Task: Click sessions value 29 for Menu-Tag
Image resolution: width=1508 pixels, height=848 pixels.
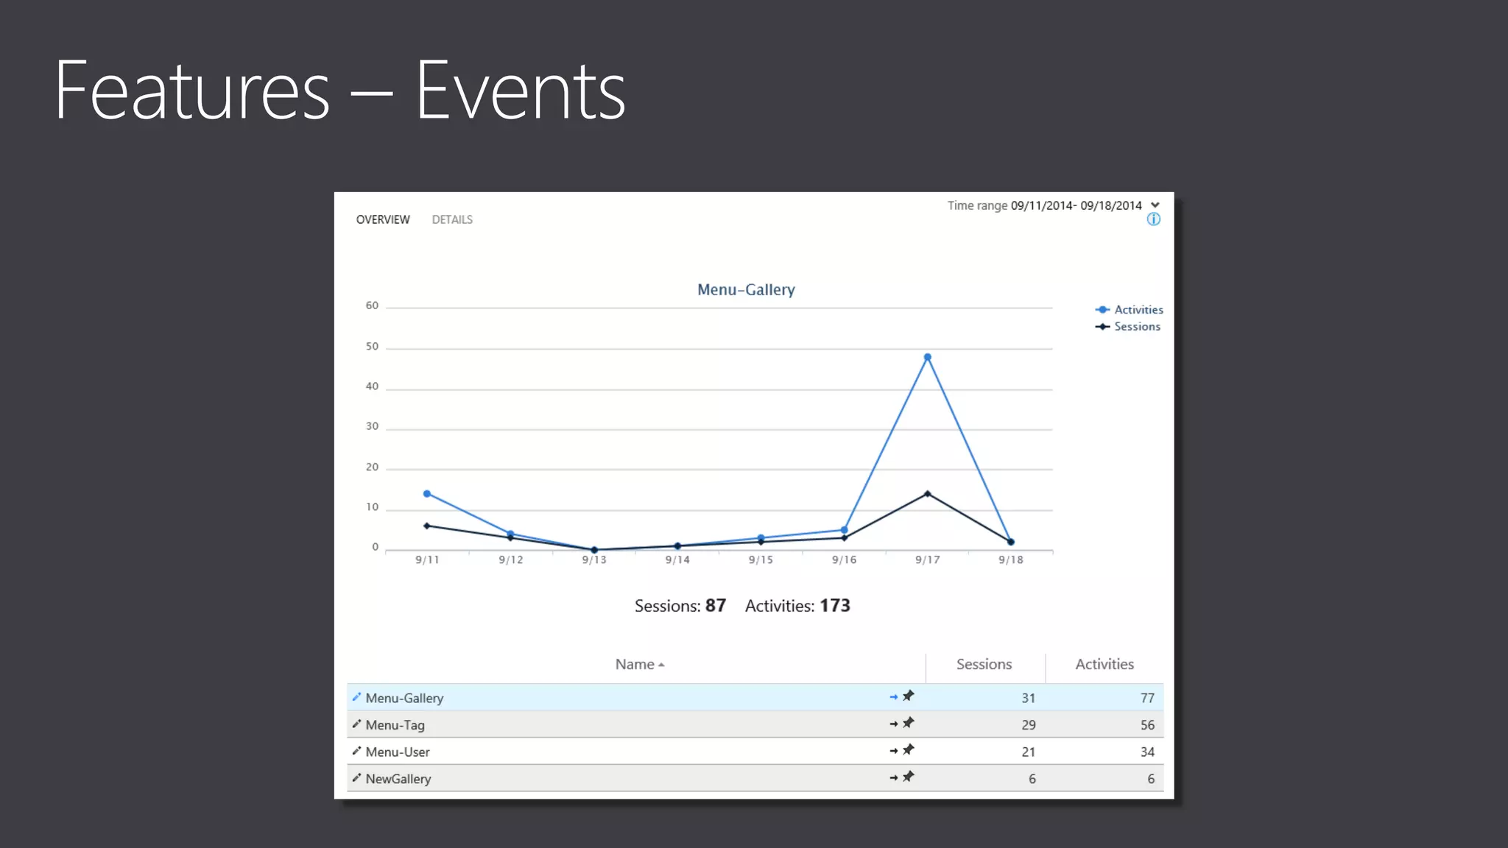Action: click(x=1029, y=725)
